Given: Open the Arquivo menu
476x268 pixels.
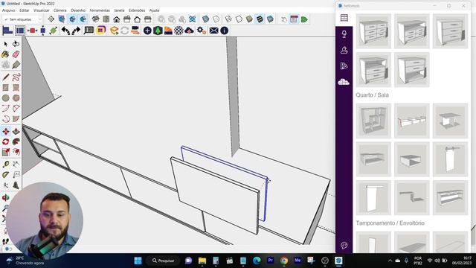Looking at the screenshot, I should point(8,10).
